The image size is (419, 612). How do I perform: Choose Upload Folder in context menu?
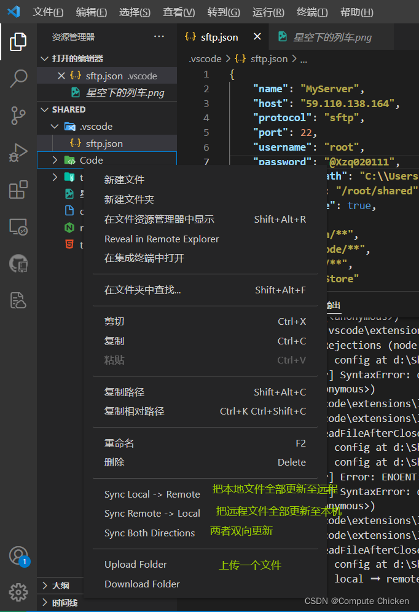[135, 565]
